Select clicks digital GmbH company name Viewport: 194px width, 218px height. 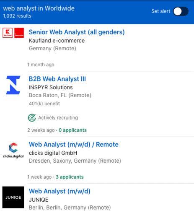(x=53, y=153)
